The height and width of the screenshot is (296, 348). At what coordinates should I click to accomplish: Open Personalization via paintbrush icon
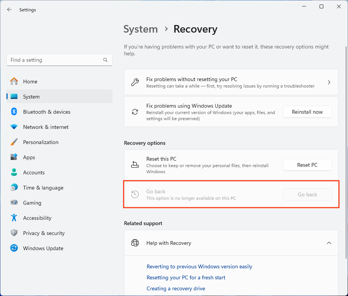(14, 142)
